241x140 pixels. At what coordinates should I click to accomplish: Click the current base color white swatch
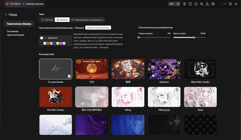pos(42,38)
